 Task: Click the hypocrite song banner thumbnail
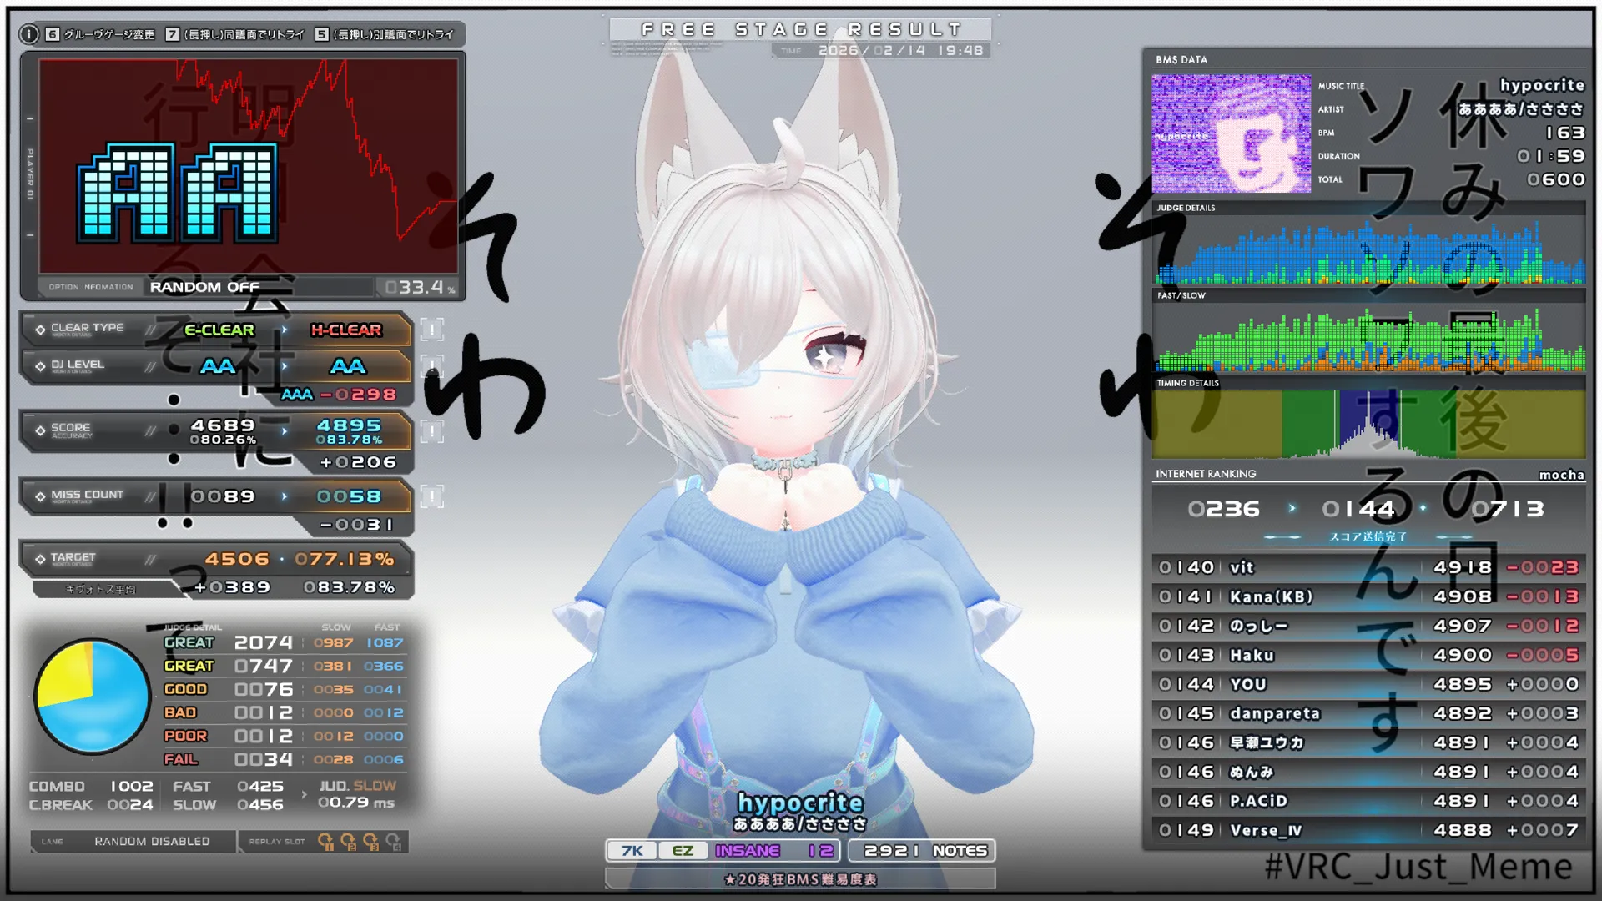point(1231,133)
